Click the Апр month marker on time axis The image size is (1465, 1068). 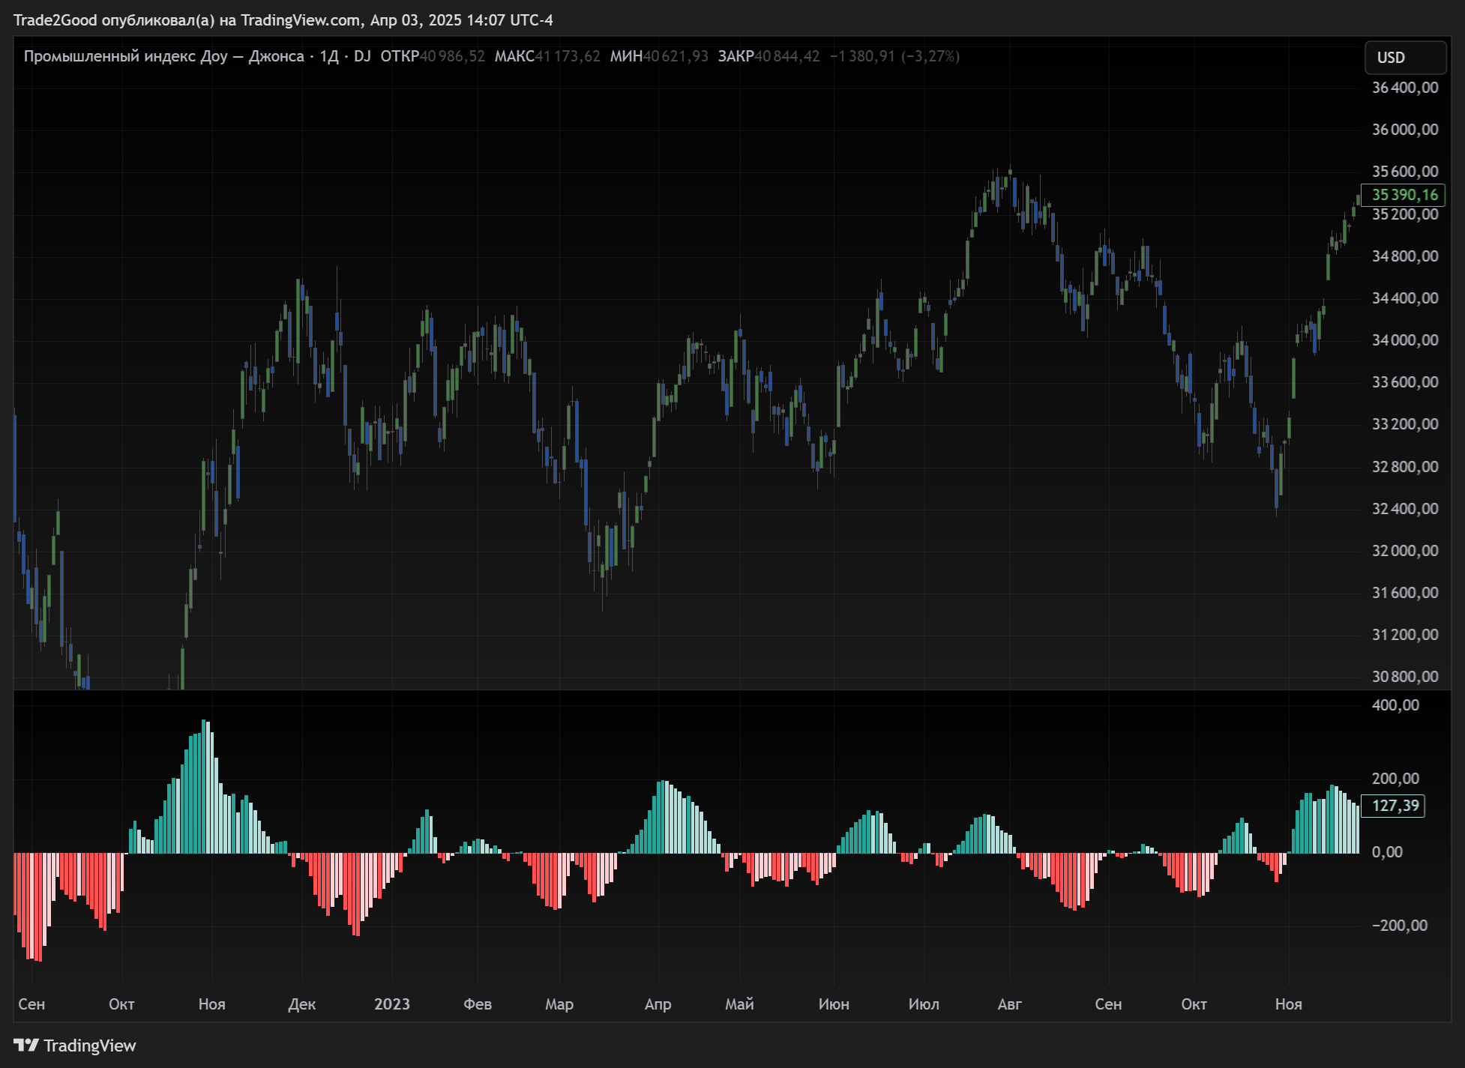[658, 1004]
